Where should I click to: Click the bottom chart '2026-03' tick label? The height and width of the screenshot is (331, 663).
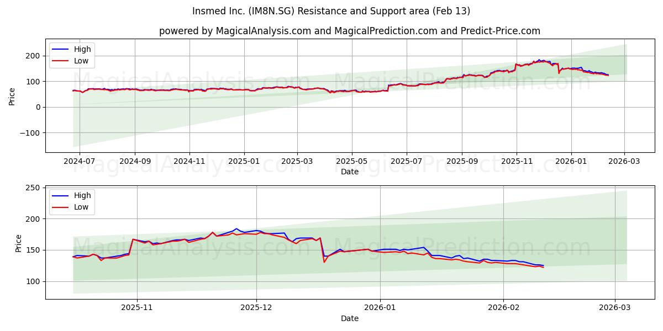point(615,307)
